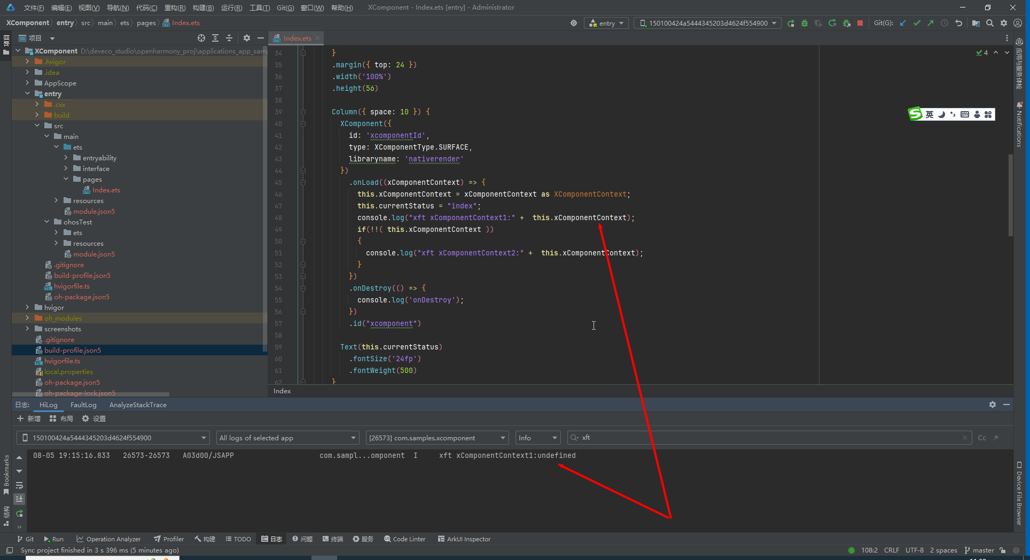Open 'All logs of selected app' dropdown
Image resolution: width=1030 pixels, height=560 pixels.
point(287,438)
